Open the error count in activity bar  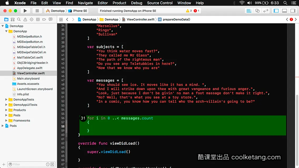(x=196, y=11)
